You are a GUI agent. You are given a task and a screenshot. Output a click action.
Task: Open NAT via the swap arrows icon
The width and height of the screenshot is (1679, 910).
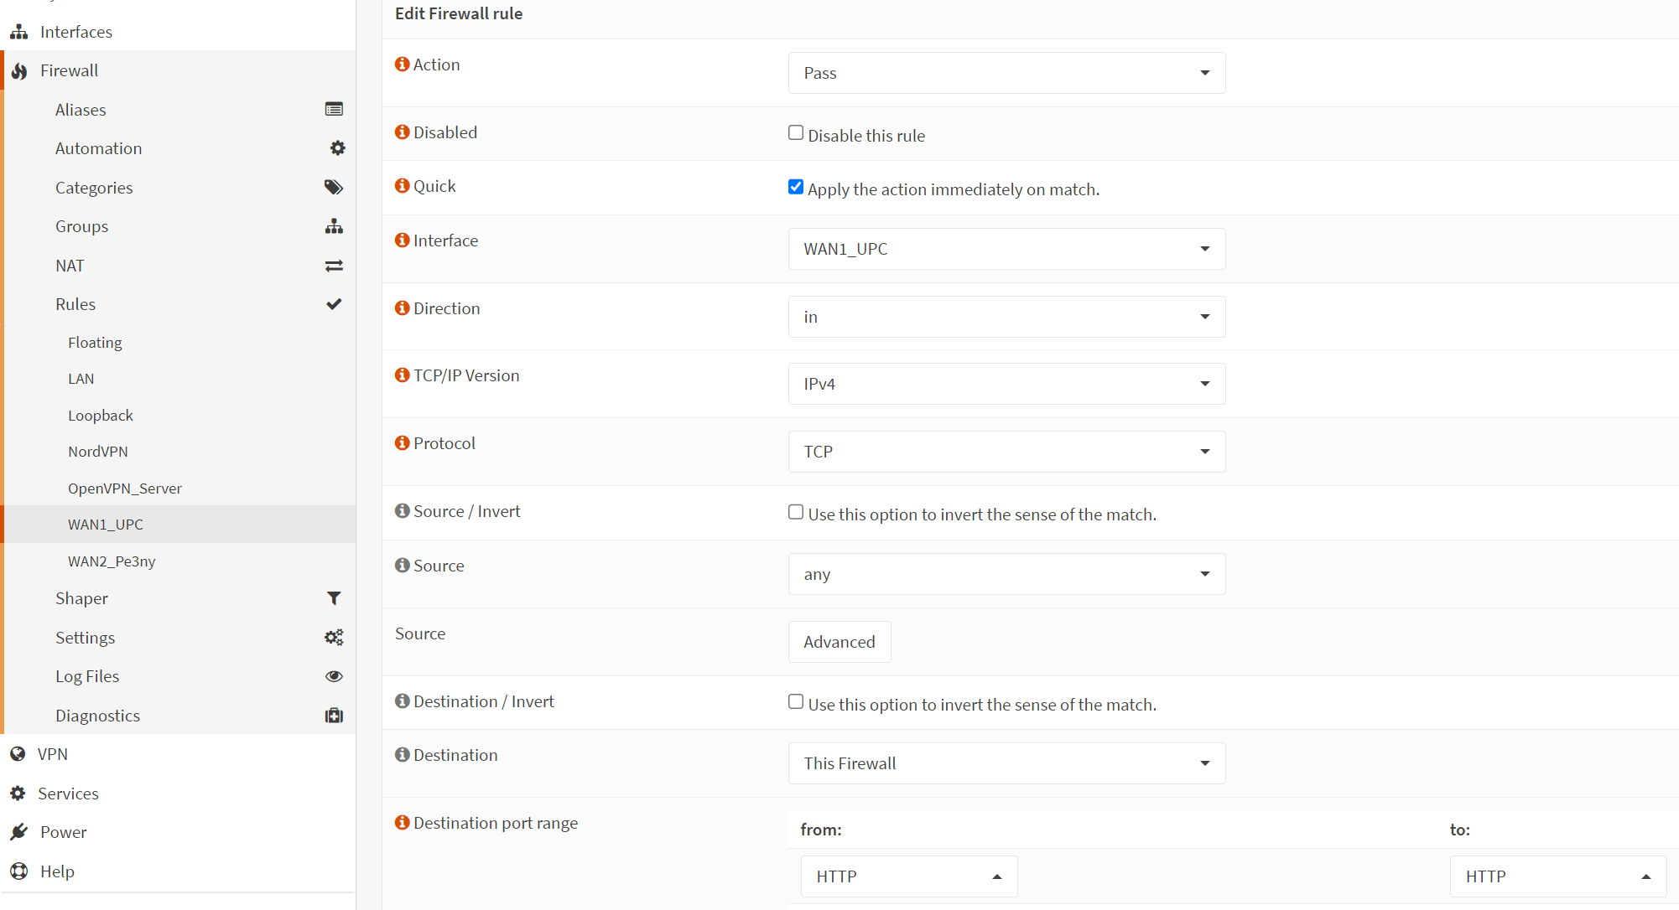[334, 265]
